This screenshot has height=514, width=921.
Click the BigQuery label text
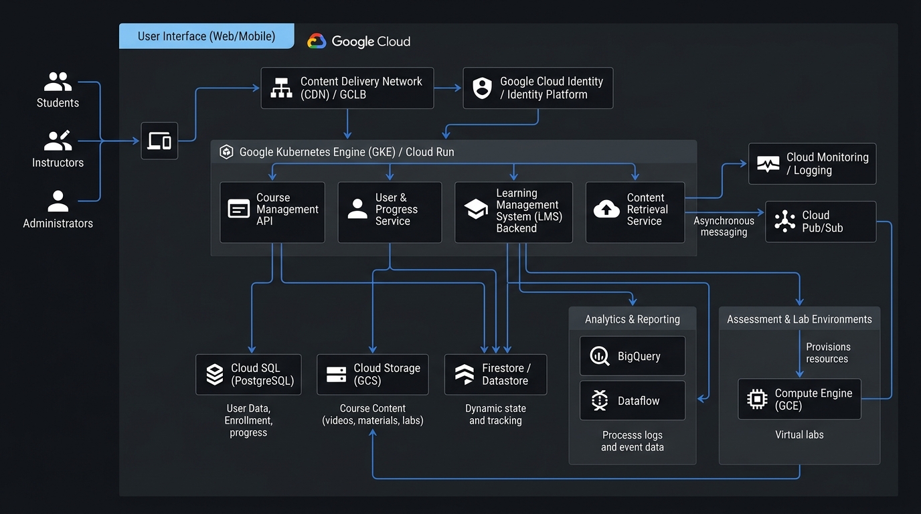639,356
